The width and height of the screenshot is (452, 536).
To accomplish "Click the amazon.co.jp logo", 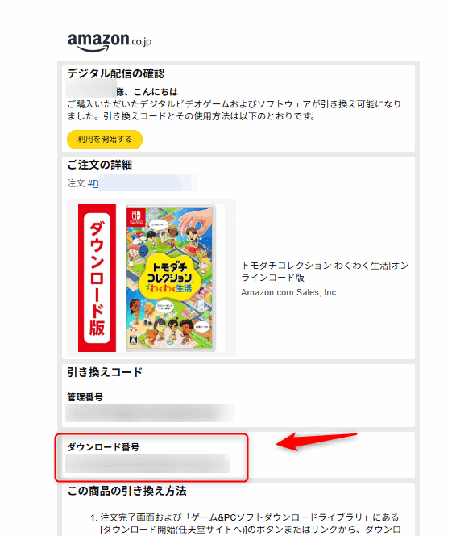I will [110, 42].
